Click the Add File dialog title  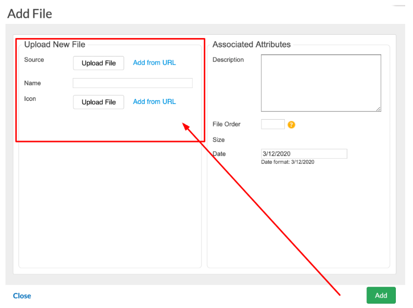[x=30, y=14]
